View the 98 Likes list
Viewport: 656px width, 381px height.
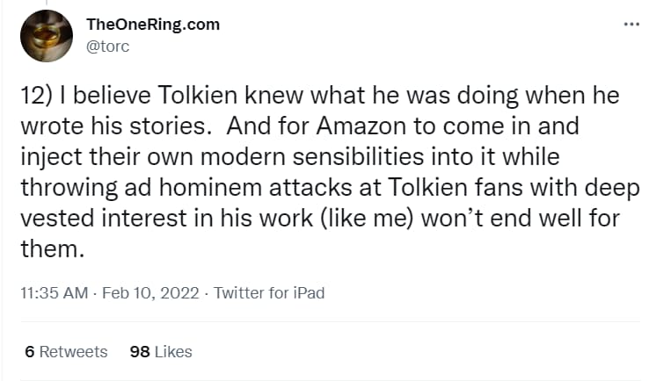click(x=161, y=352)
